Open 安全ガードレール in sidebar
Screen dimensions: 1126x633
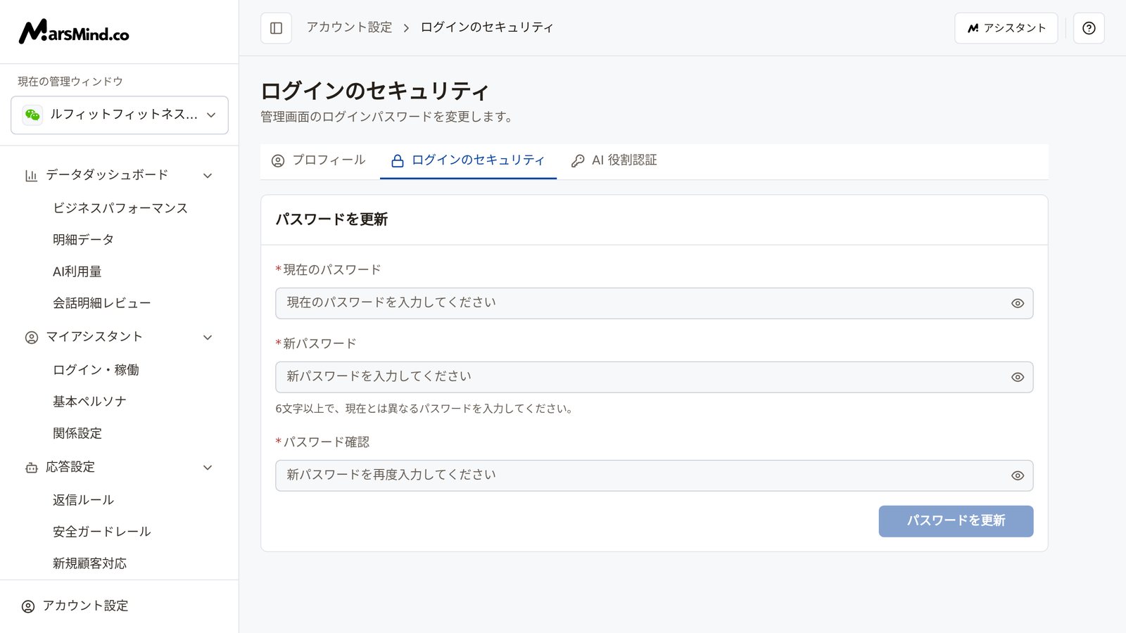tap(102, 532)
